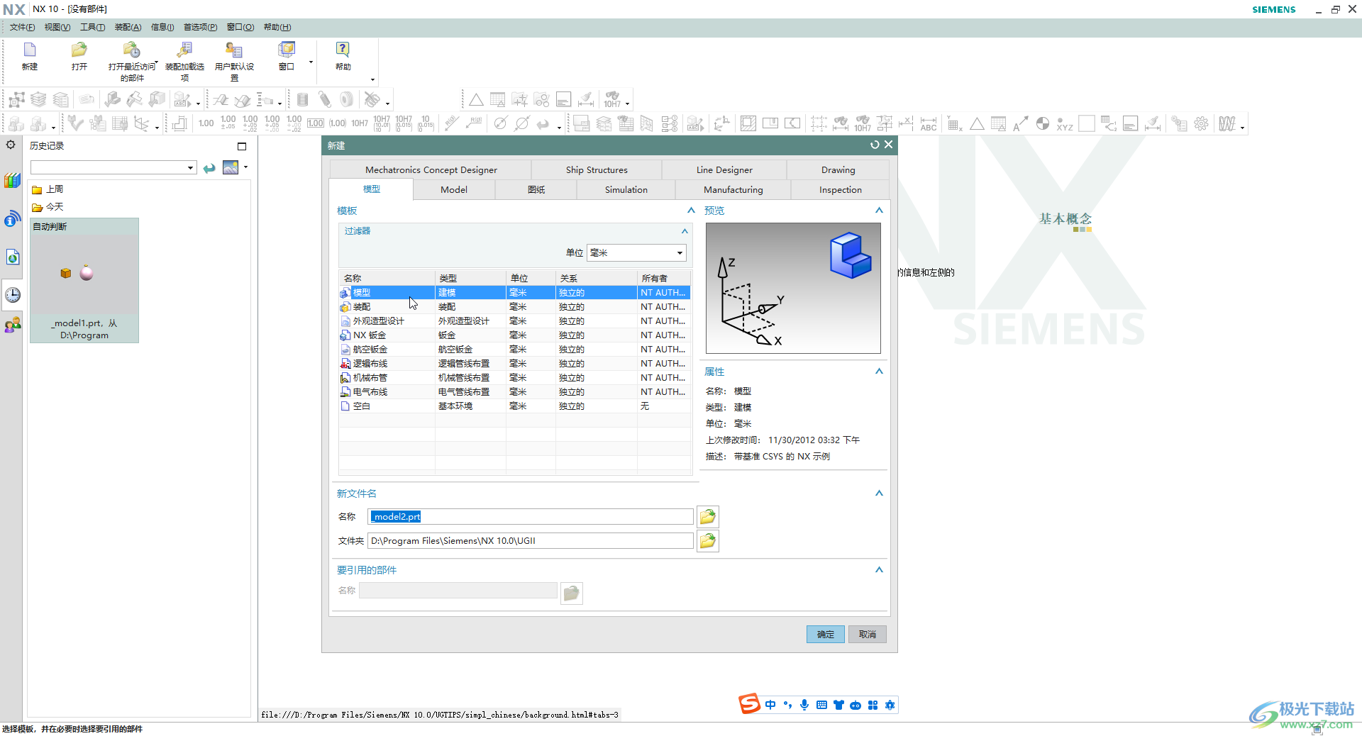This screenshot has width=1362, height=736.
Task: Switch to the Simulation tab
Action: click(626, 190)
